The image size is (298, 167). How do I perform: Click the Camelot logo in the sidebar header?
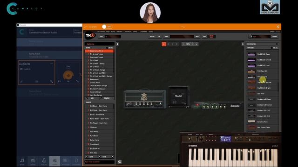[x=22, y=32]
